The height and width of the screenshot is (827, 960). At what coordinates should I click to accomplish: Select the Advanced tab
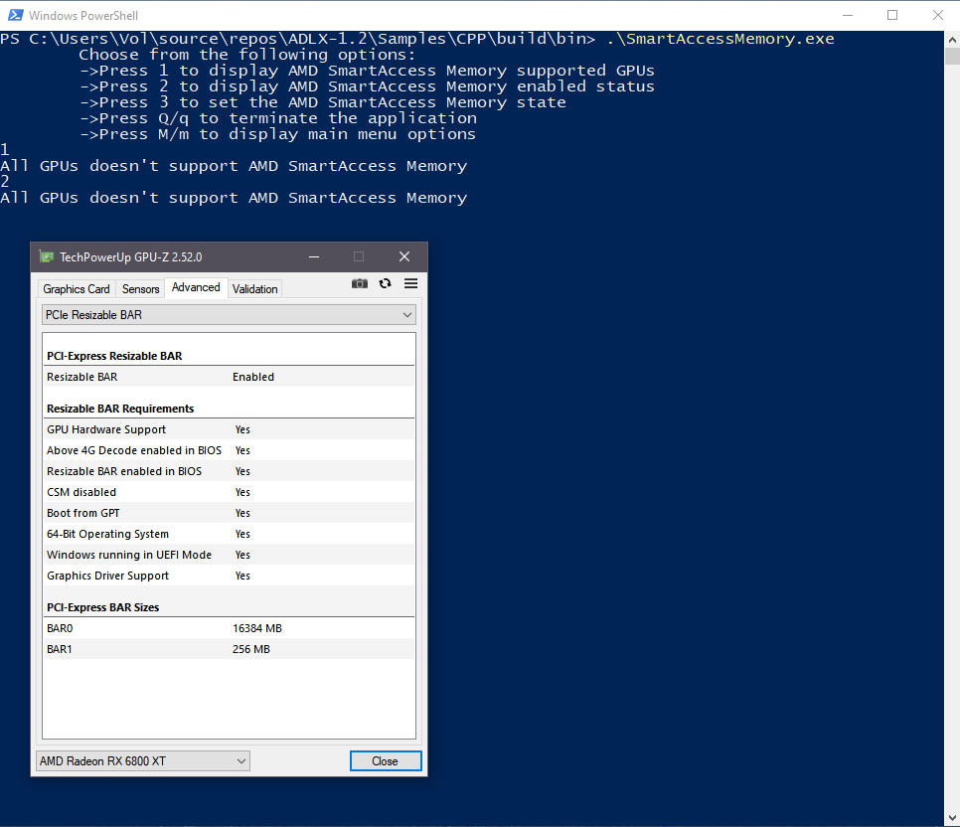(x=196, y=287)
